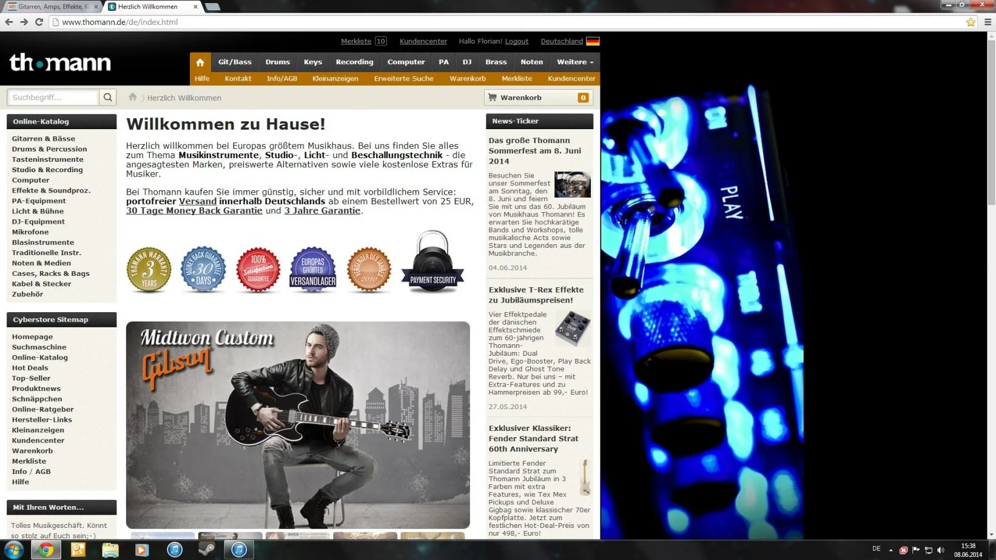996x560 pixels.
Task: Click the volume speaker icon in the tray
Action: pos(941,550)
